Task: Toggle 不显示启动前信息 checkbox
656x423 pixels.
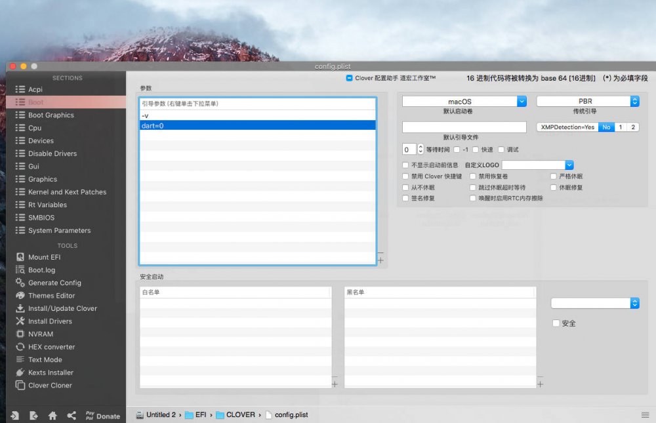Action: coord(405,165)
